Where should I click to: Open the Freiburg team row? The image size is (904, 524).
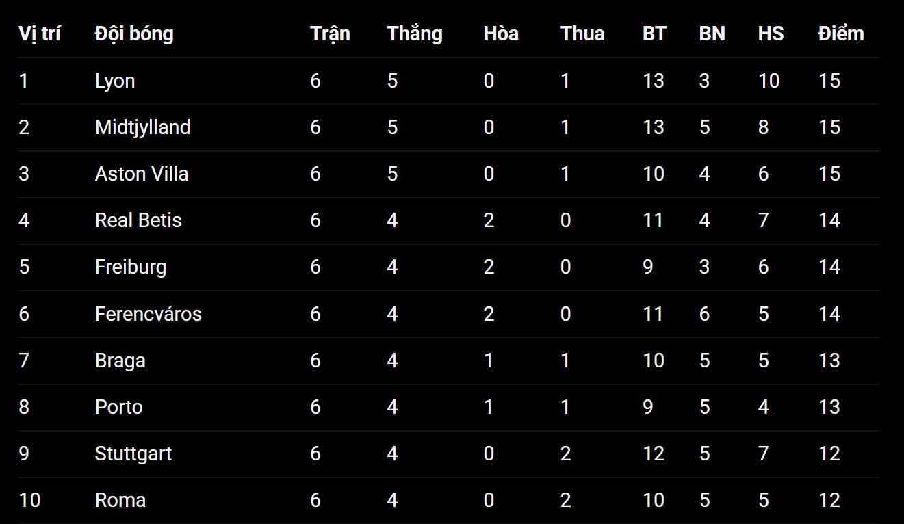pos(131,267)
